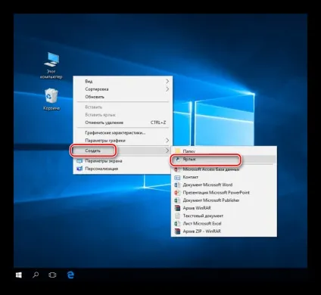This screenshot has width=321, height=295.
Task: Launch Microsoft Edge from the taskbar
Action: point(70,275)
